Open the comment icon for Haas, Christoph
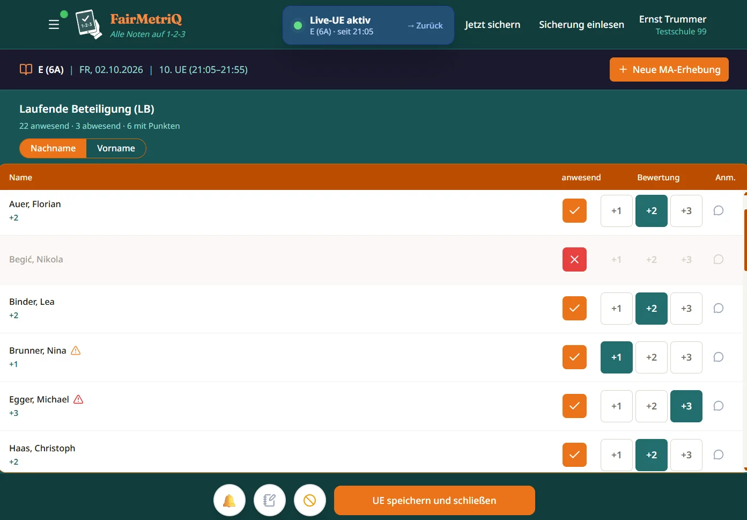 [719, 455]
